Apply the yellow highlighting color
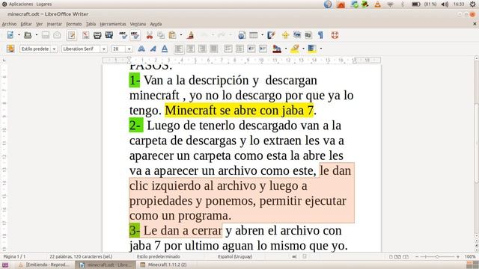 [295, 49]
